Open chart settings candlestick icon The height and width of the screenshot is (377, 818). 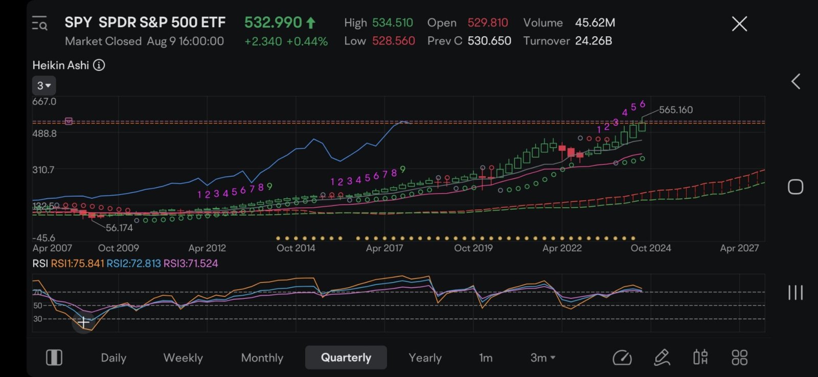(700, 358)
